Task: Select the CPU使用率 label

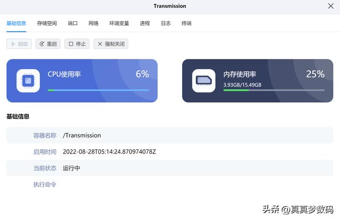Action: pos(64,74)
